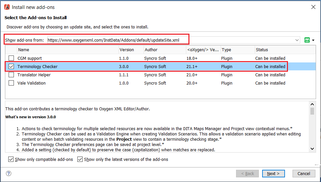Click version 1.1.0 of CGM support
321x182 pixels.
pos(124,58)
